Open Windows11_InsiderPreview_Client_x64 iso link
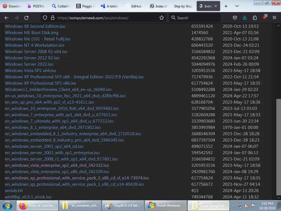 [x=58, y=89]
